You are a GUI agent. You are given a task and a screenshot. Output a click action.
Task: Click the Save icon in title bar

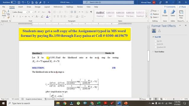(x=19, y=2)
